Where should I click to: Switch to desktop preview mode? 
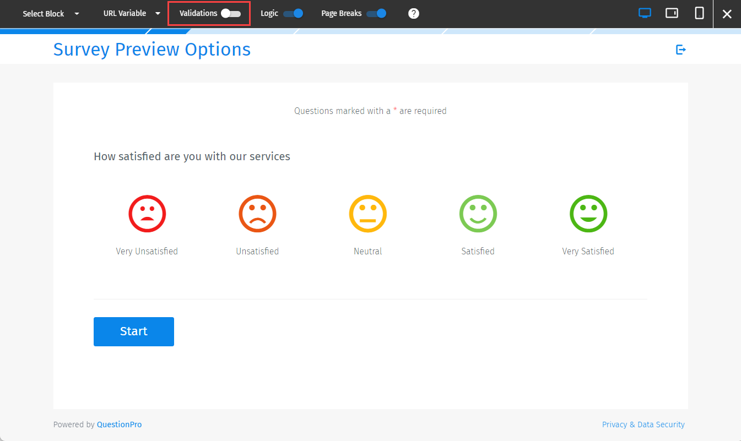click(x=645, y=13)
